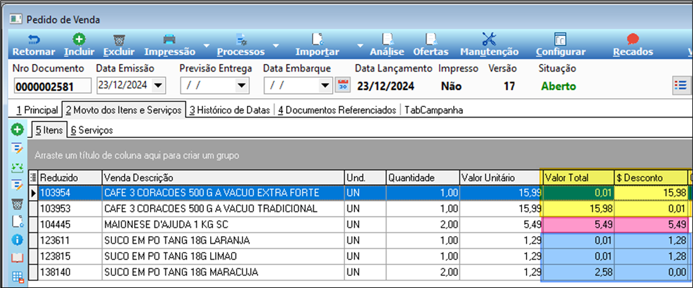The height and width of the screenshot is (288, 693).
Task: Expand the Processos dropdown arrow
Action: (275, 46)
